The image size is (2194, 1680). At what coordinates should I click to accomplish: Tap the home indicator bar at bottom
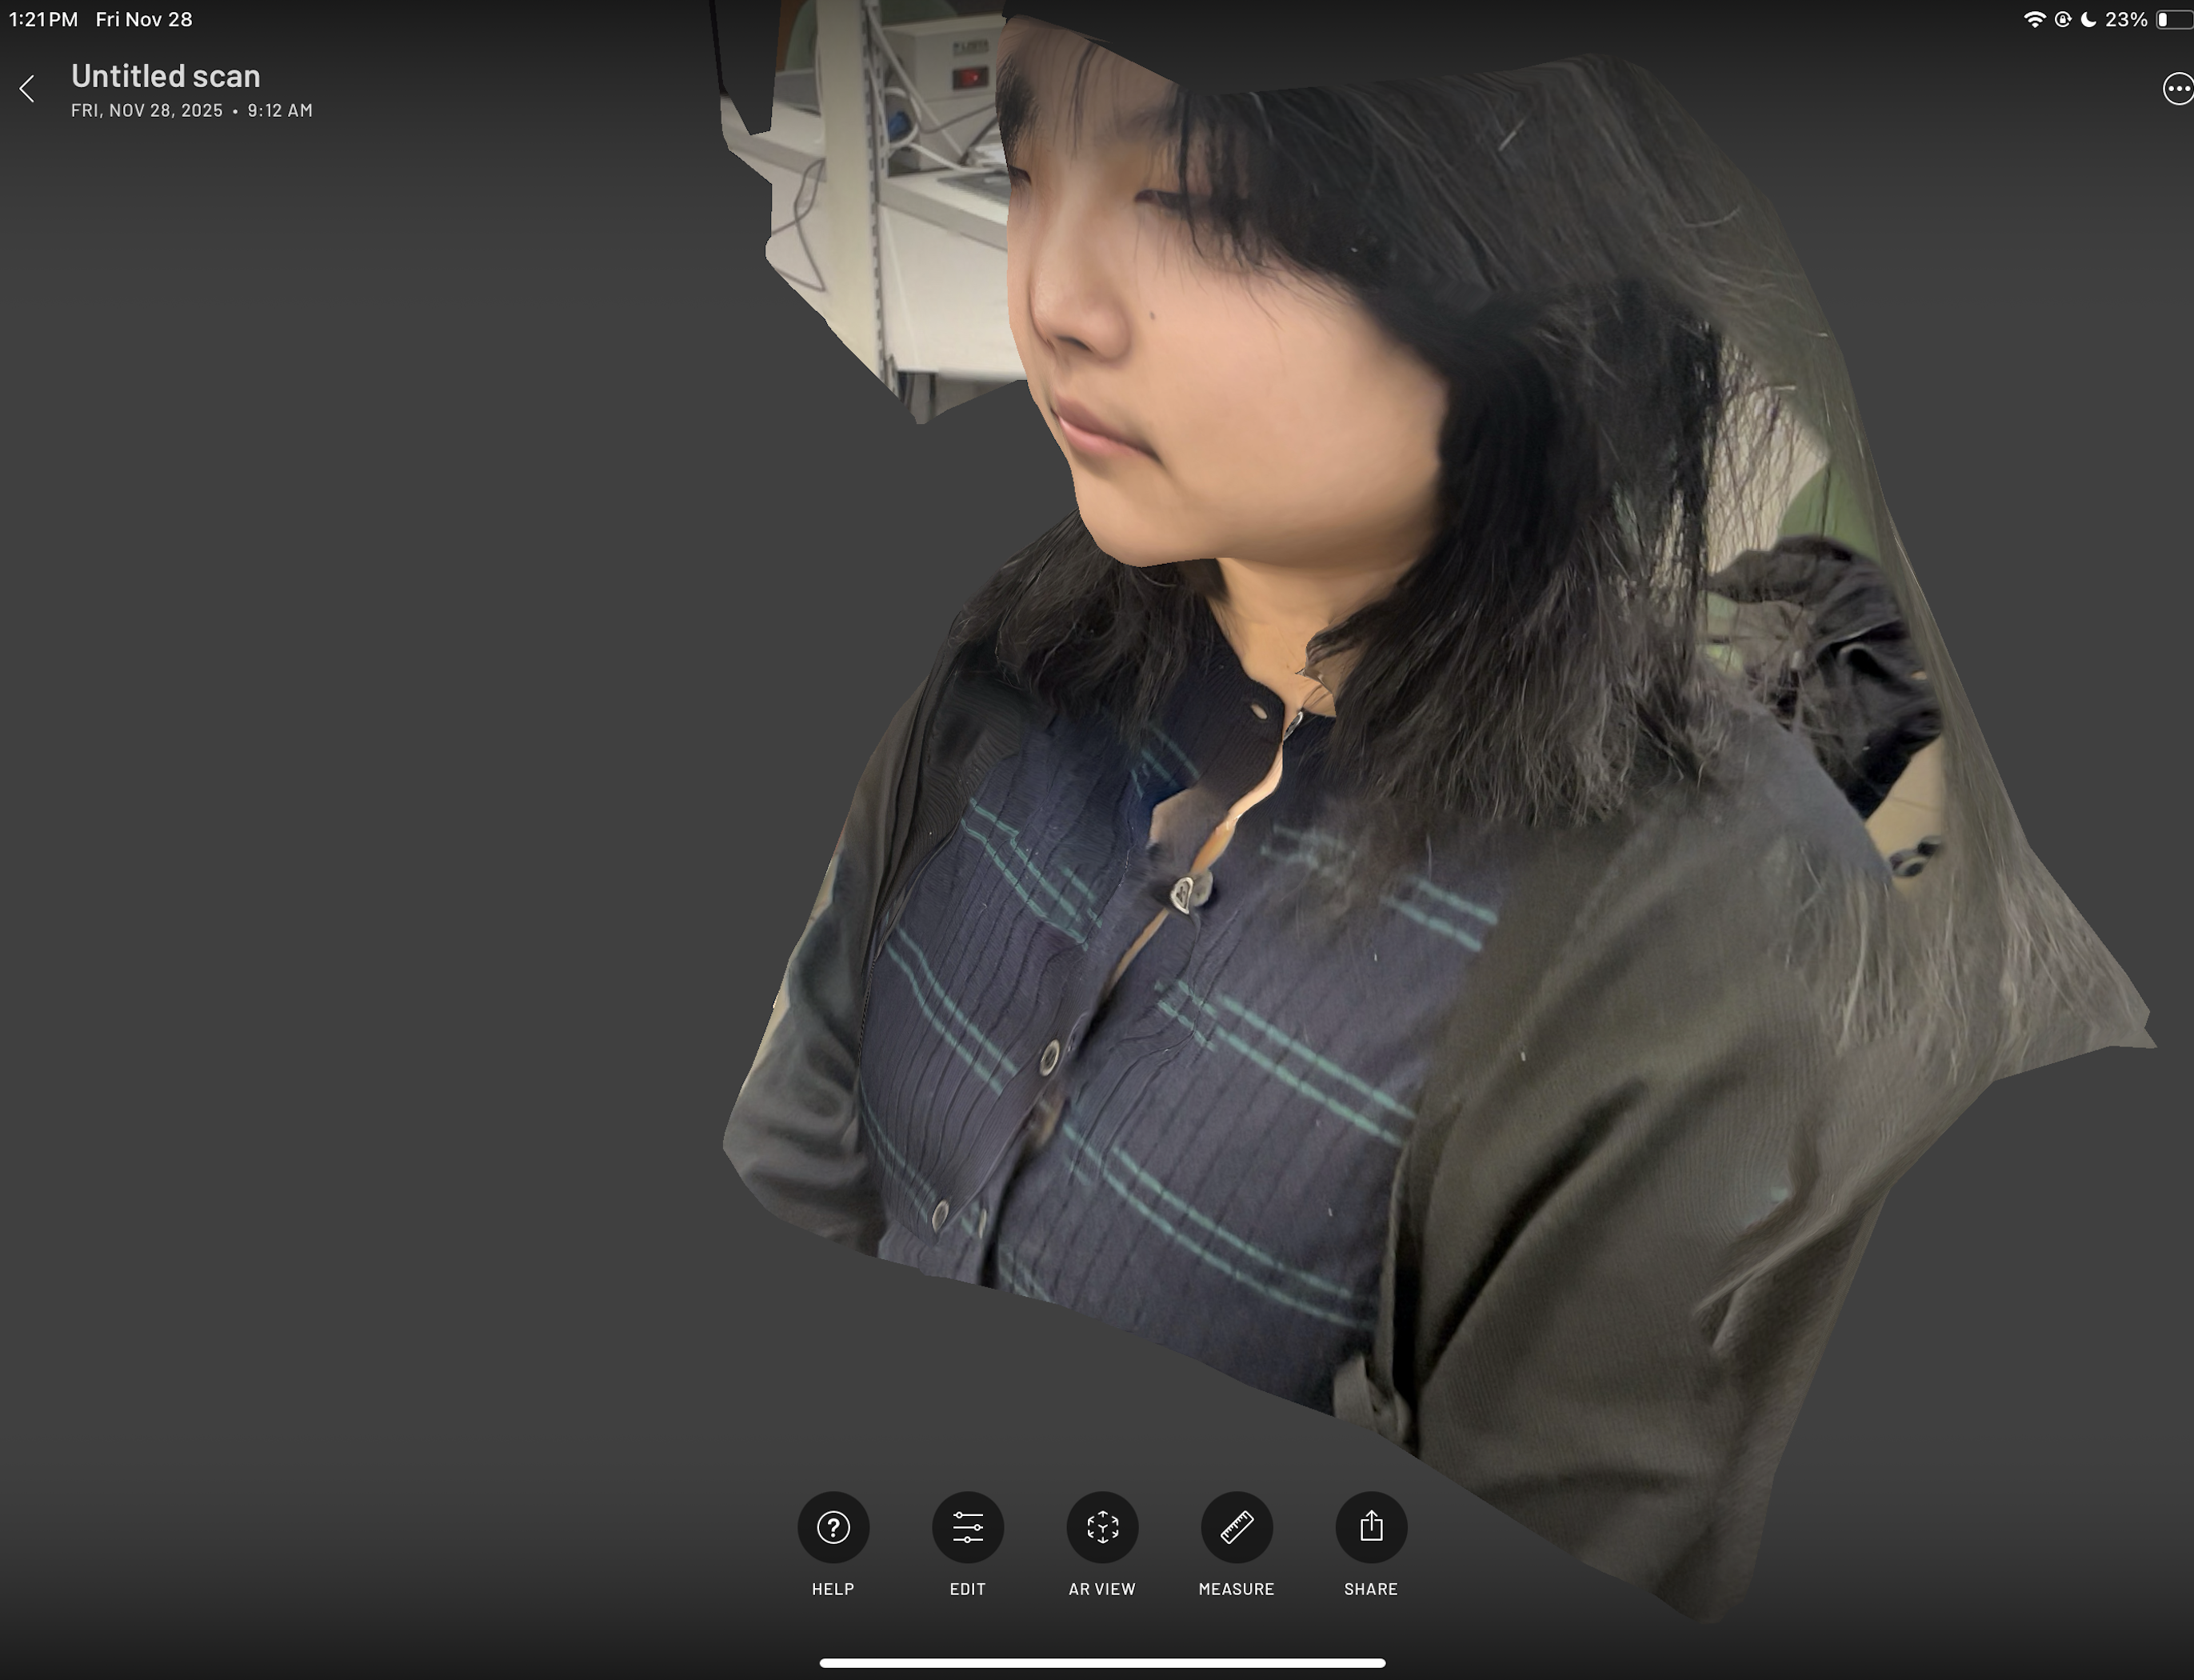click(1101, 1663)
